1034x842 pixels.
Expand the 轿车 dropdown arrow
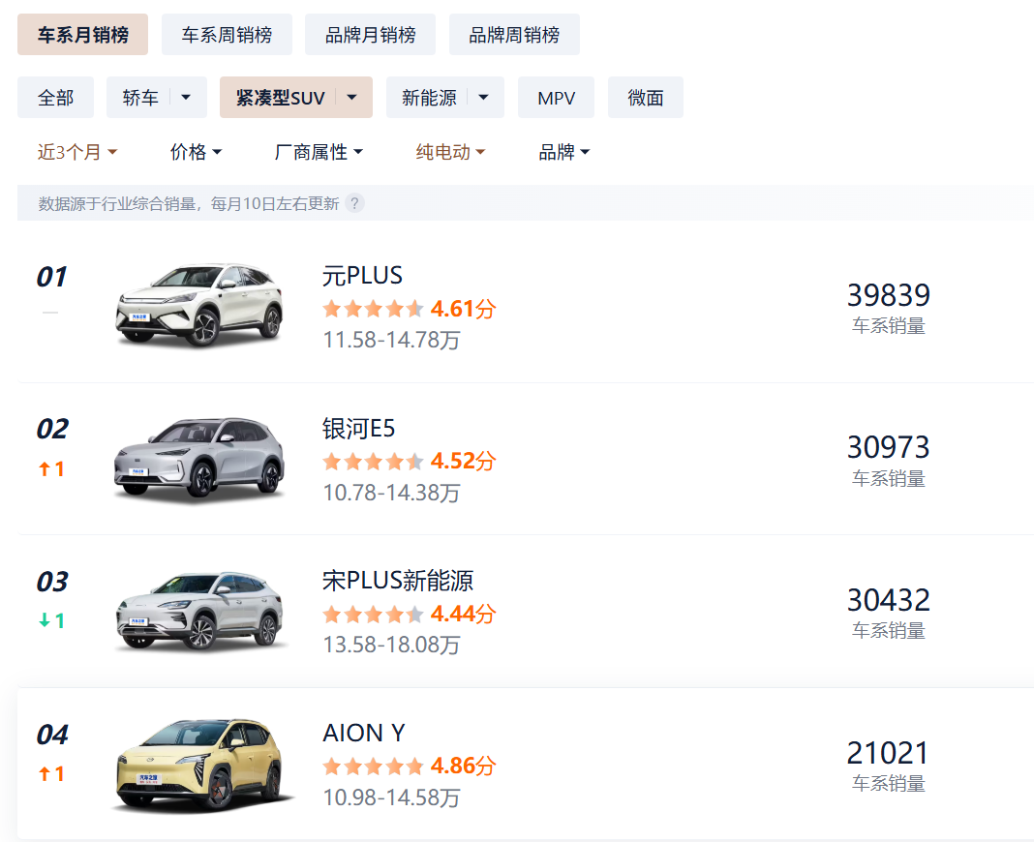pyautogui.click(x=186, y=98)
